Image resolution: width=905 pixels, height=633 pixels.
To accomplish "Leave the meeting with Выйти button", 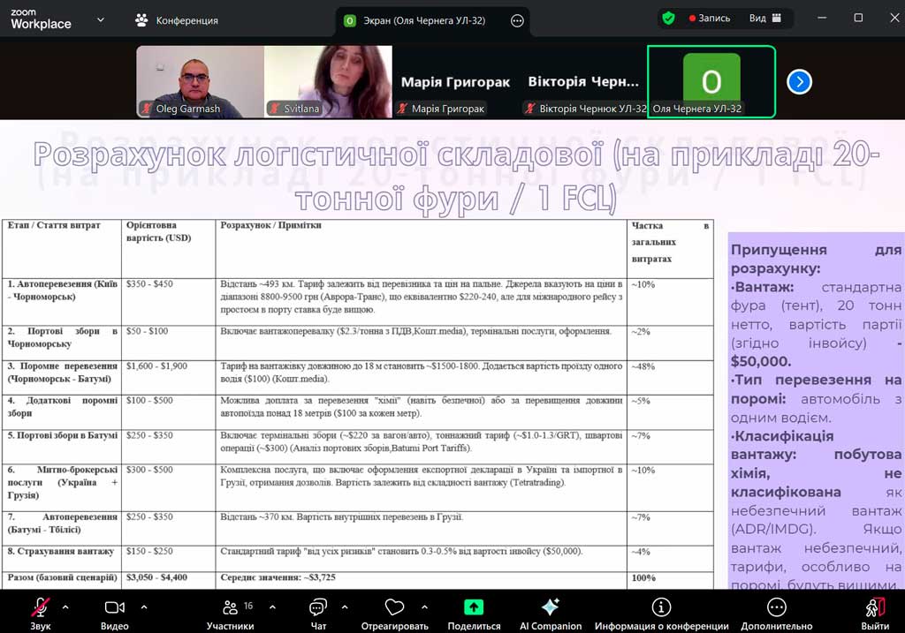I will [875, 609].
